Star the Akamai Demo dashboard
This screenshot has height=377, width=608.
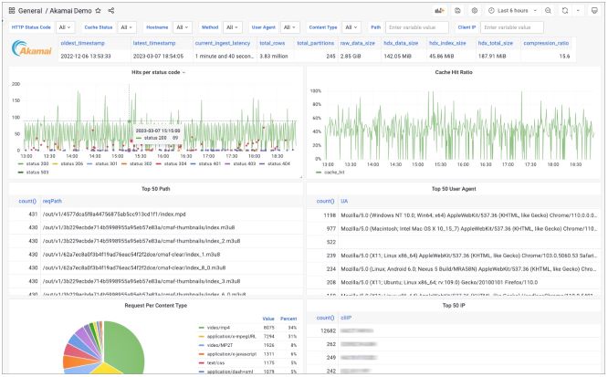[98, 10]
